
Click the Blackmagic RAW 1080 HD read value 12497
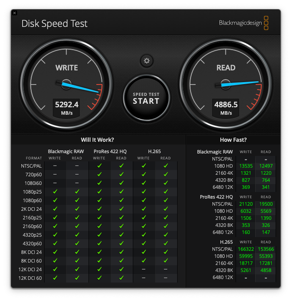point(266,166)
